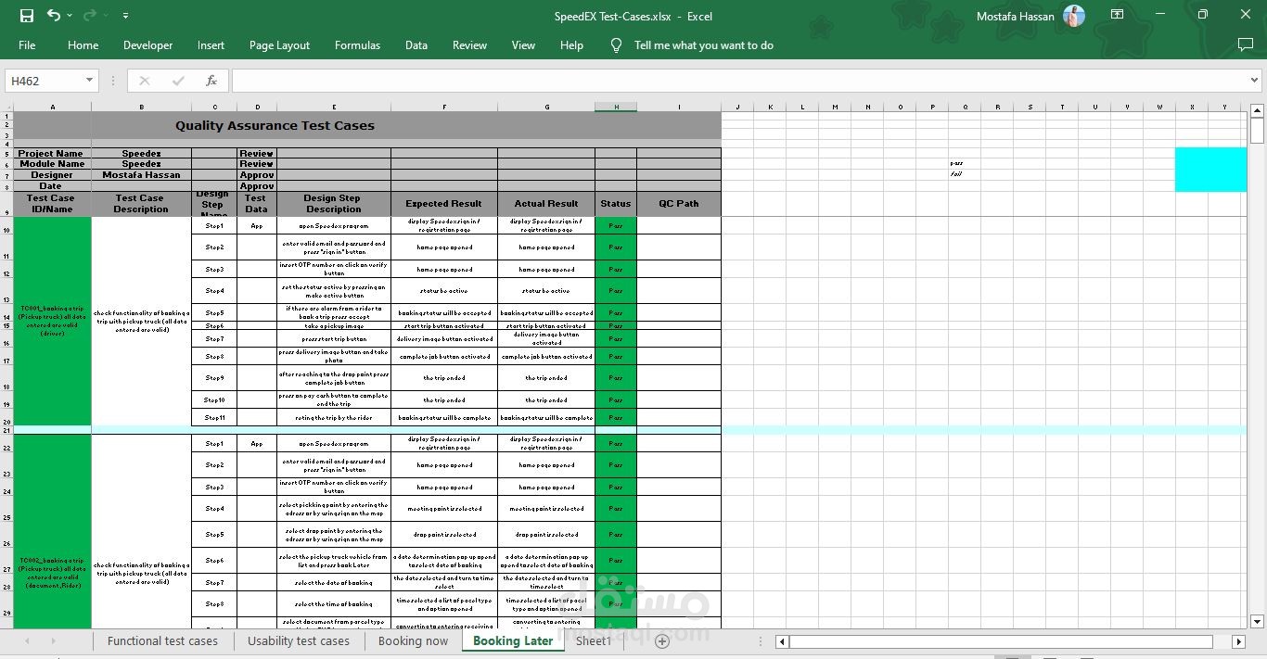
Task: Open the Help tab
Action: pos(571,45)
